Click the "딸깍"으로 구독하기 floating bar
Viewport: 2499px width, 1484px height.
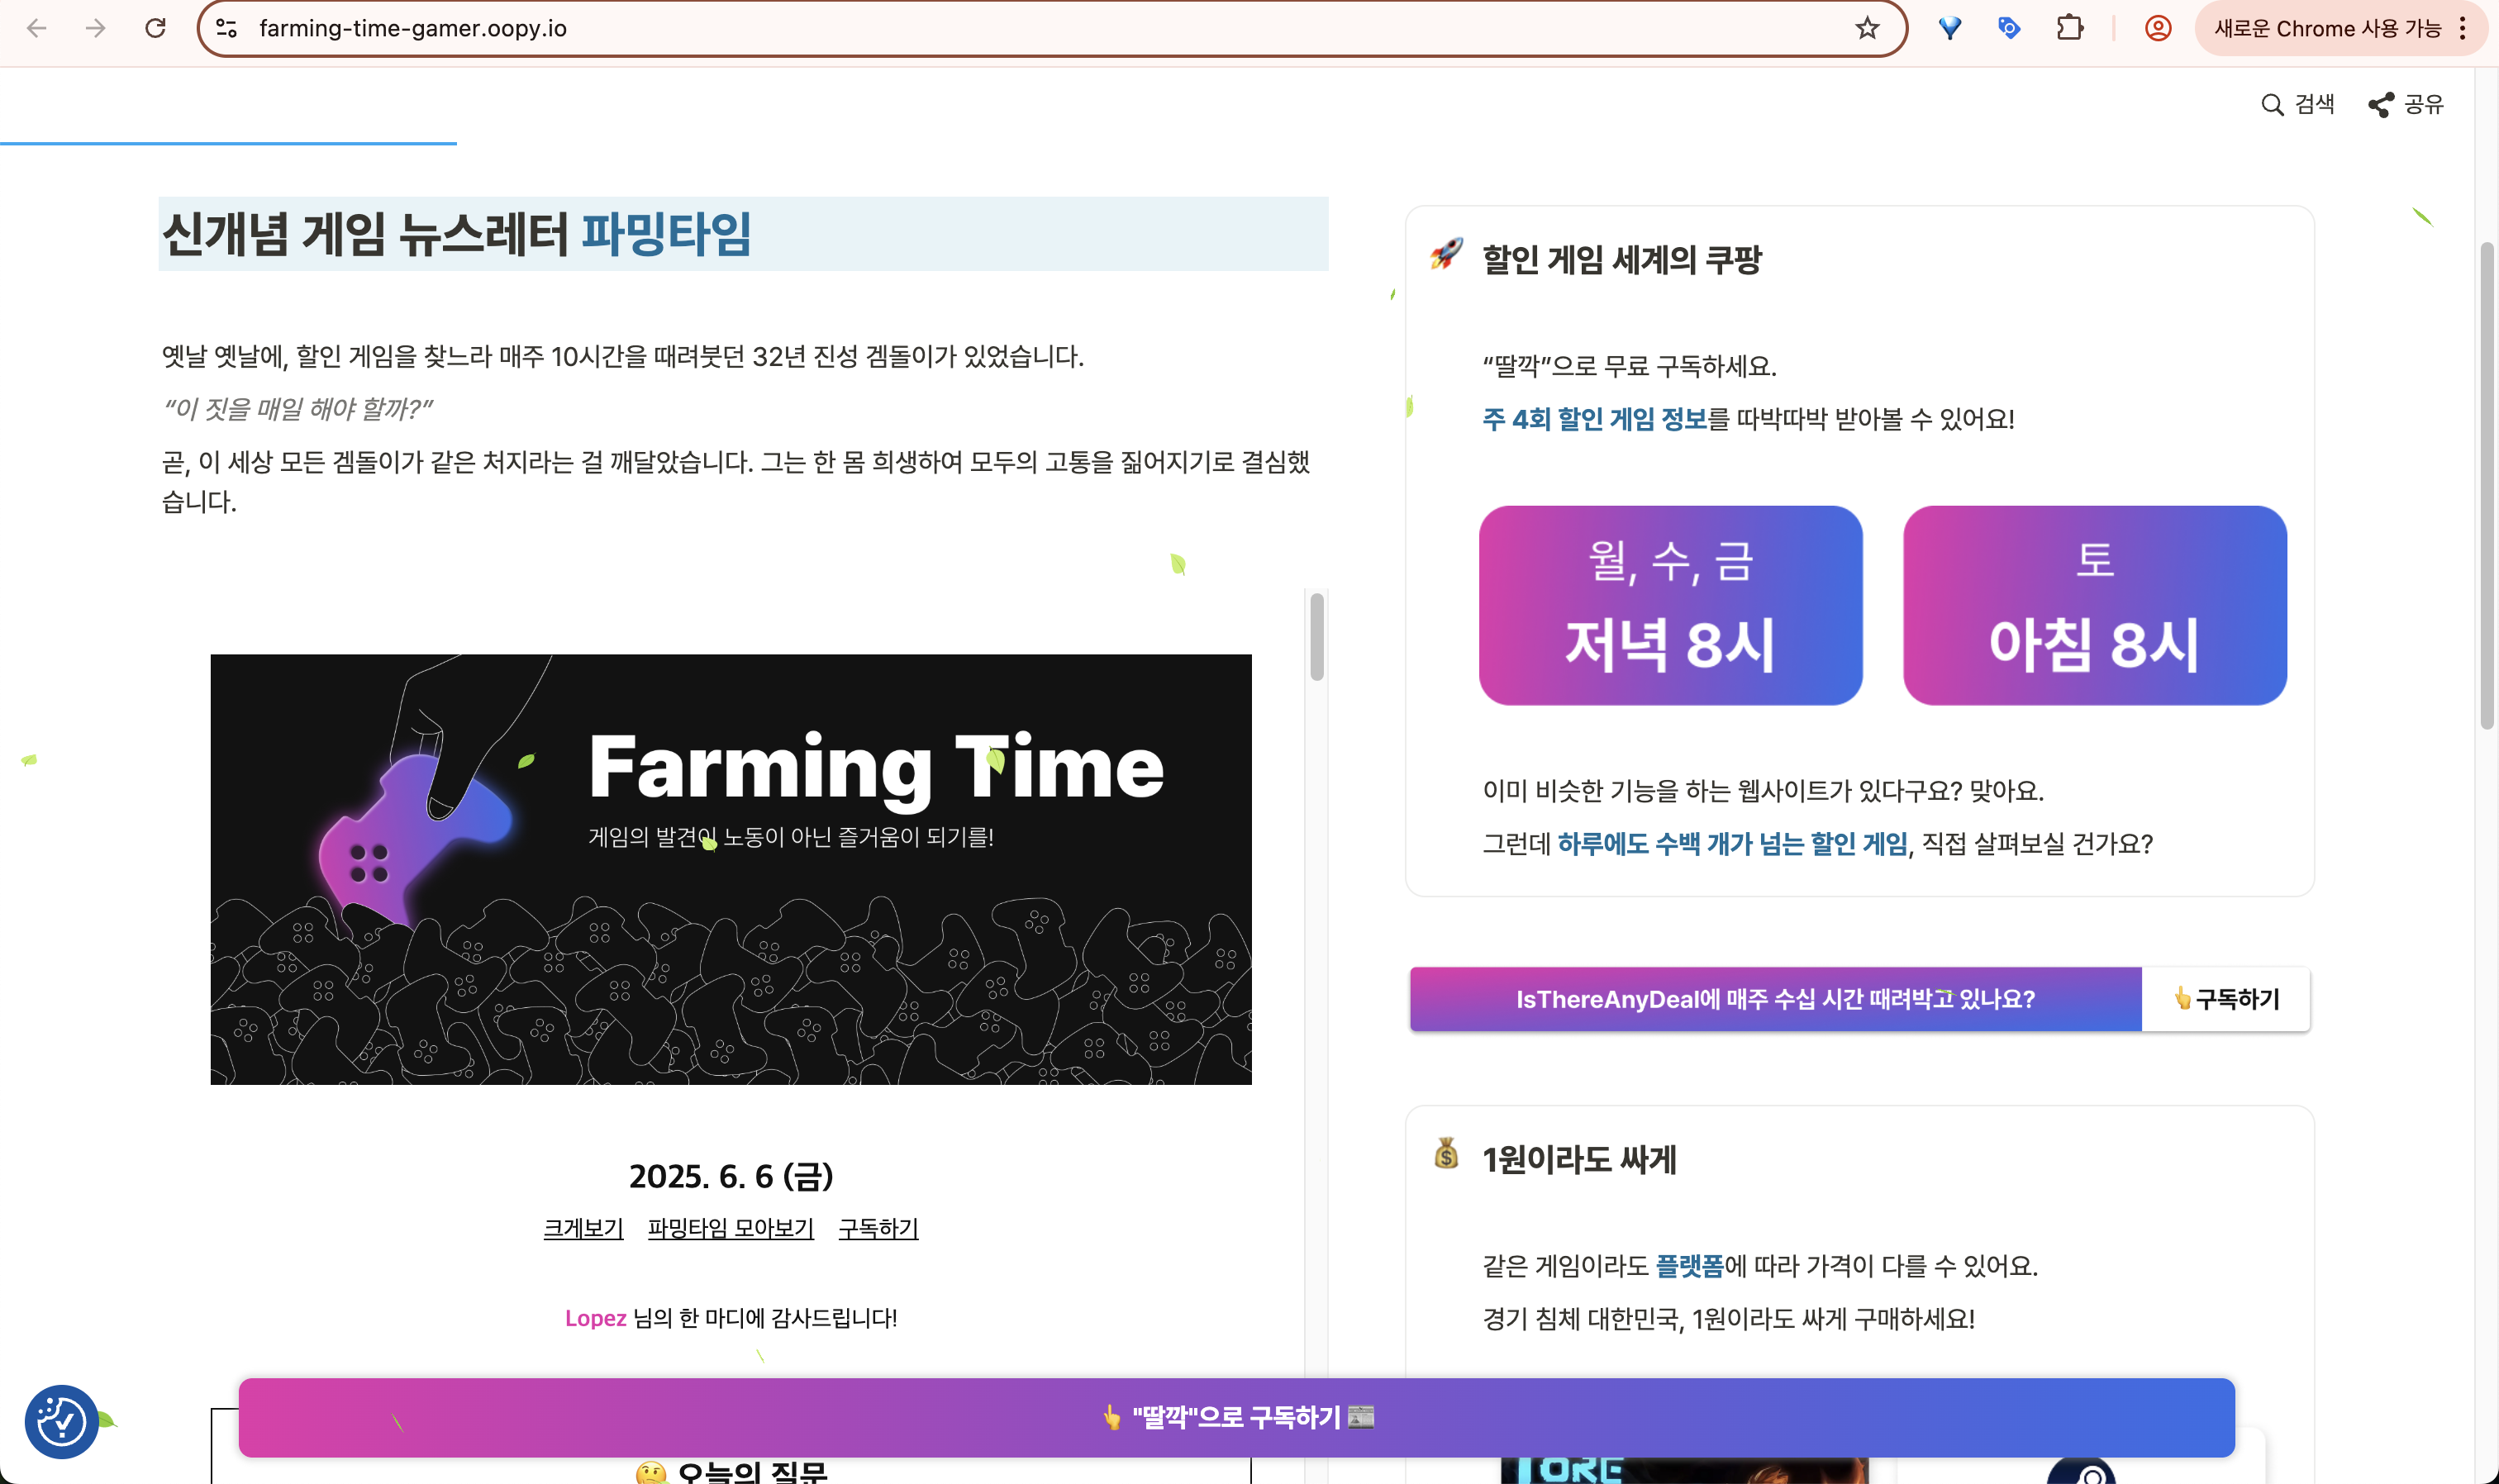(1236, 1417)
